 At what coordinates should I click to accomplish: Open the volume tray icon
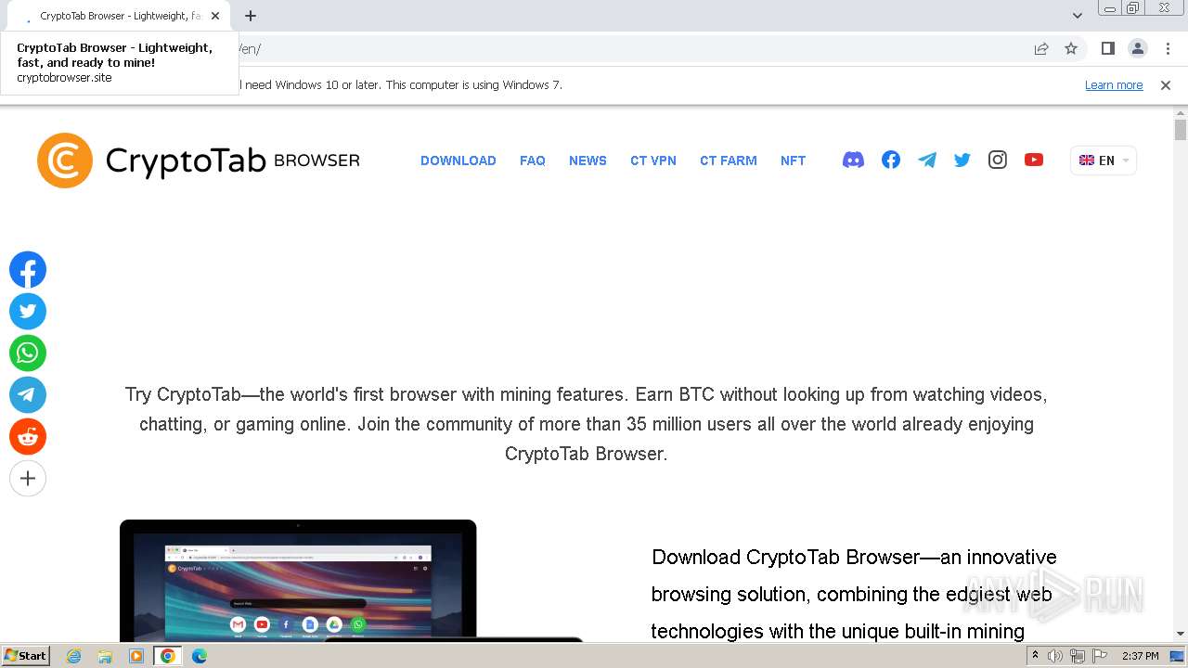pos(1055,656)
